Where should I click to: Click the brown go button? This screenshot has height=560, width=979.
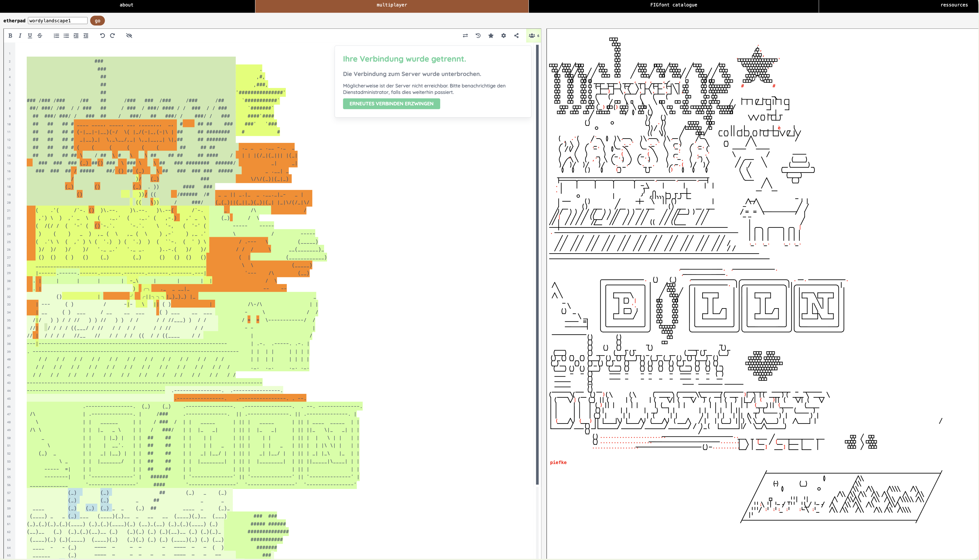pos(97,21)
